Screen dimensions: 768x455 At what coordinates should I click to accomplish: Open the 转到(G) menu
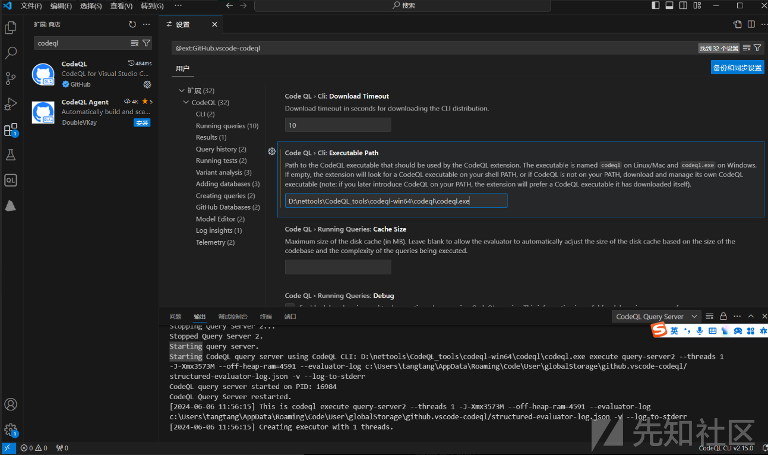[x=152, y=6]
